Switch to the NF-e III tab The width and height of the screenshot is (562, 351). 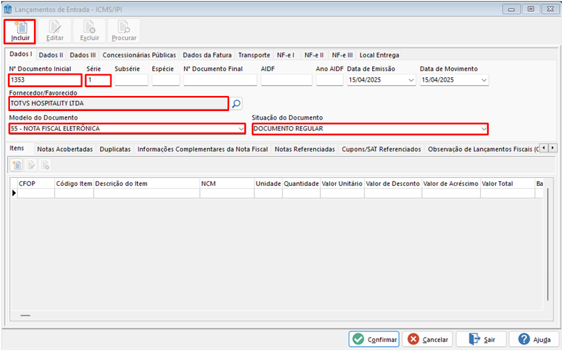click(342, 55)
